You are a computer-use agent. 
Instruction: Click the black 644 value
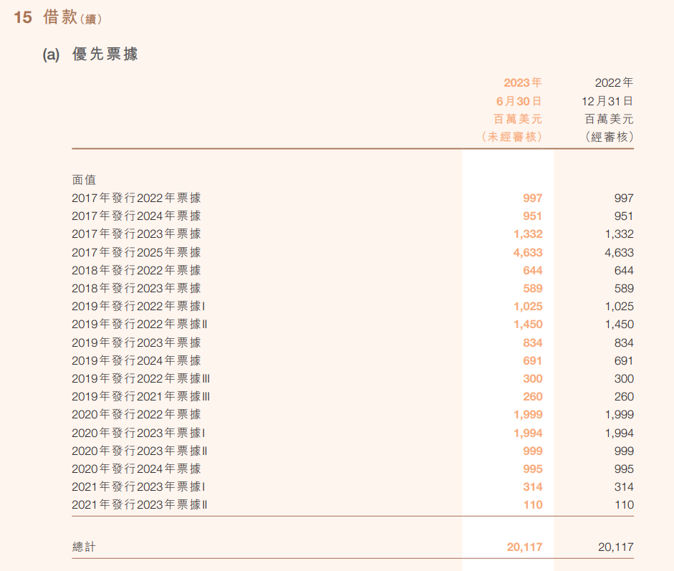(x=624, y=270)
